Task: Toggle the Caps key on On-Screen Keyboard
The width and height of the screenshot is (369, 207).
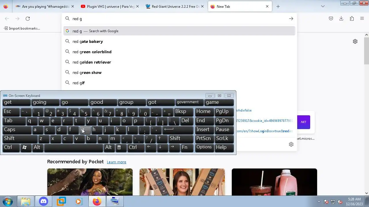Action: click(x=17, y=130)
